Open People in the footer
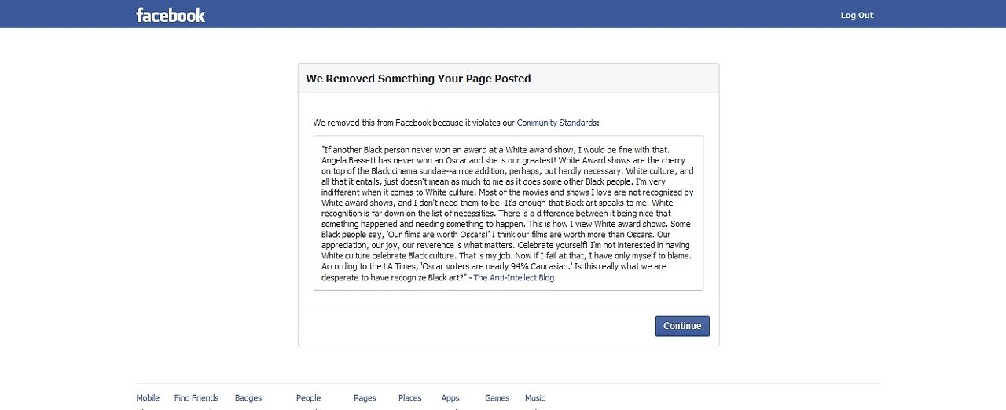 click(308, 398)
